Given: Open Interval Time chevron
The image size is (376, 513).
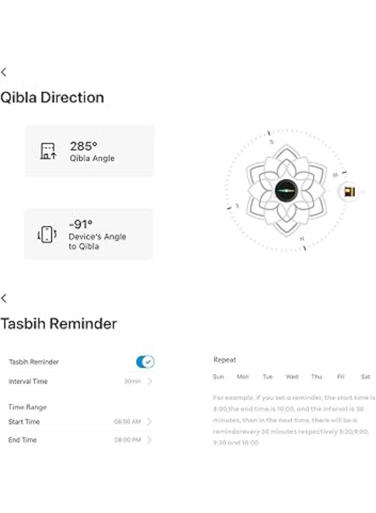Looking at the screenshot, I should [x=149, y=381].
